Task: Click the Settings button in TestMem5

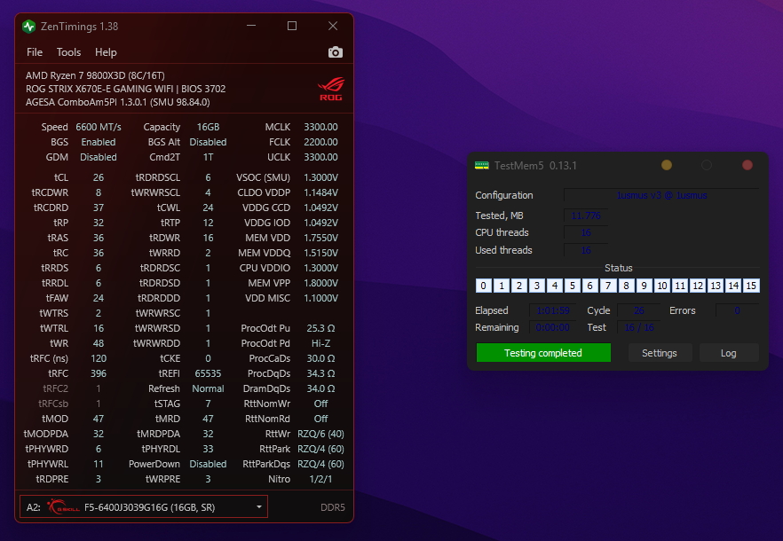Action: (659, 353)
